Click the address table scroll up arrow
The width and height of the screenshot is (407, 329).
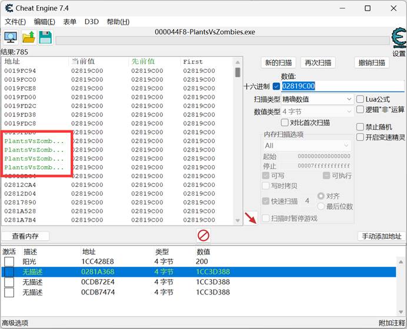coord(401,261)
